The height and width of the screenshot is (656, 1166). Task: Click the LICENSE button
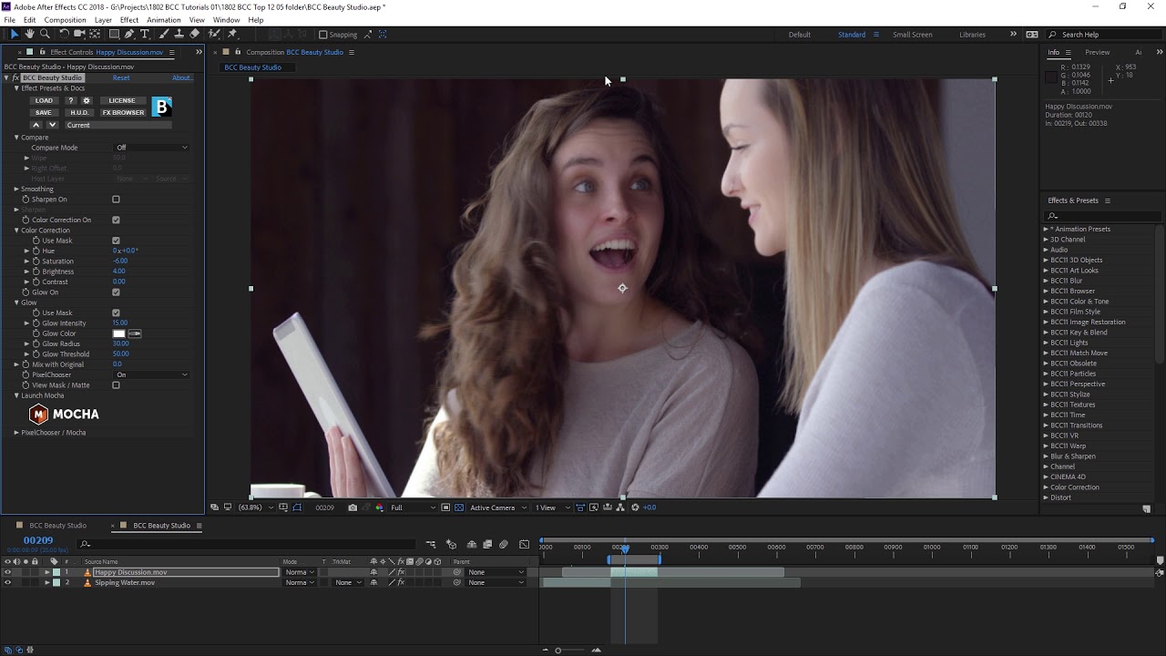pos(122,100)
